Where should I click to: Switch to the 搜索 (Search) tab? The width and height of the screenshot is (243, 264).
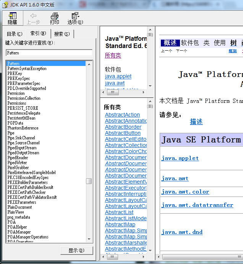click(62, 34)
